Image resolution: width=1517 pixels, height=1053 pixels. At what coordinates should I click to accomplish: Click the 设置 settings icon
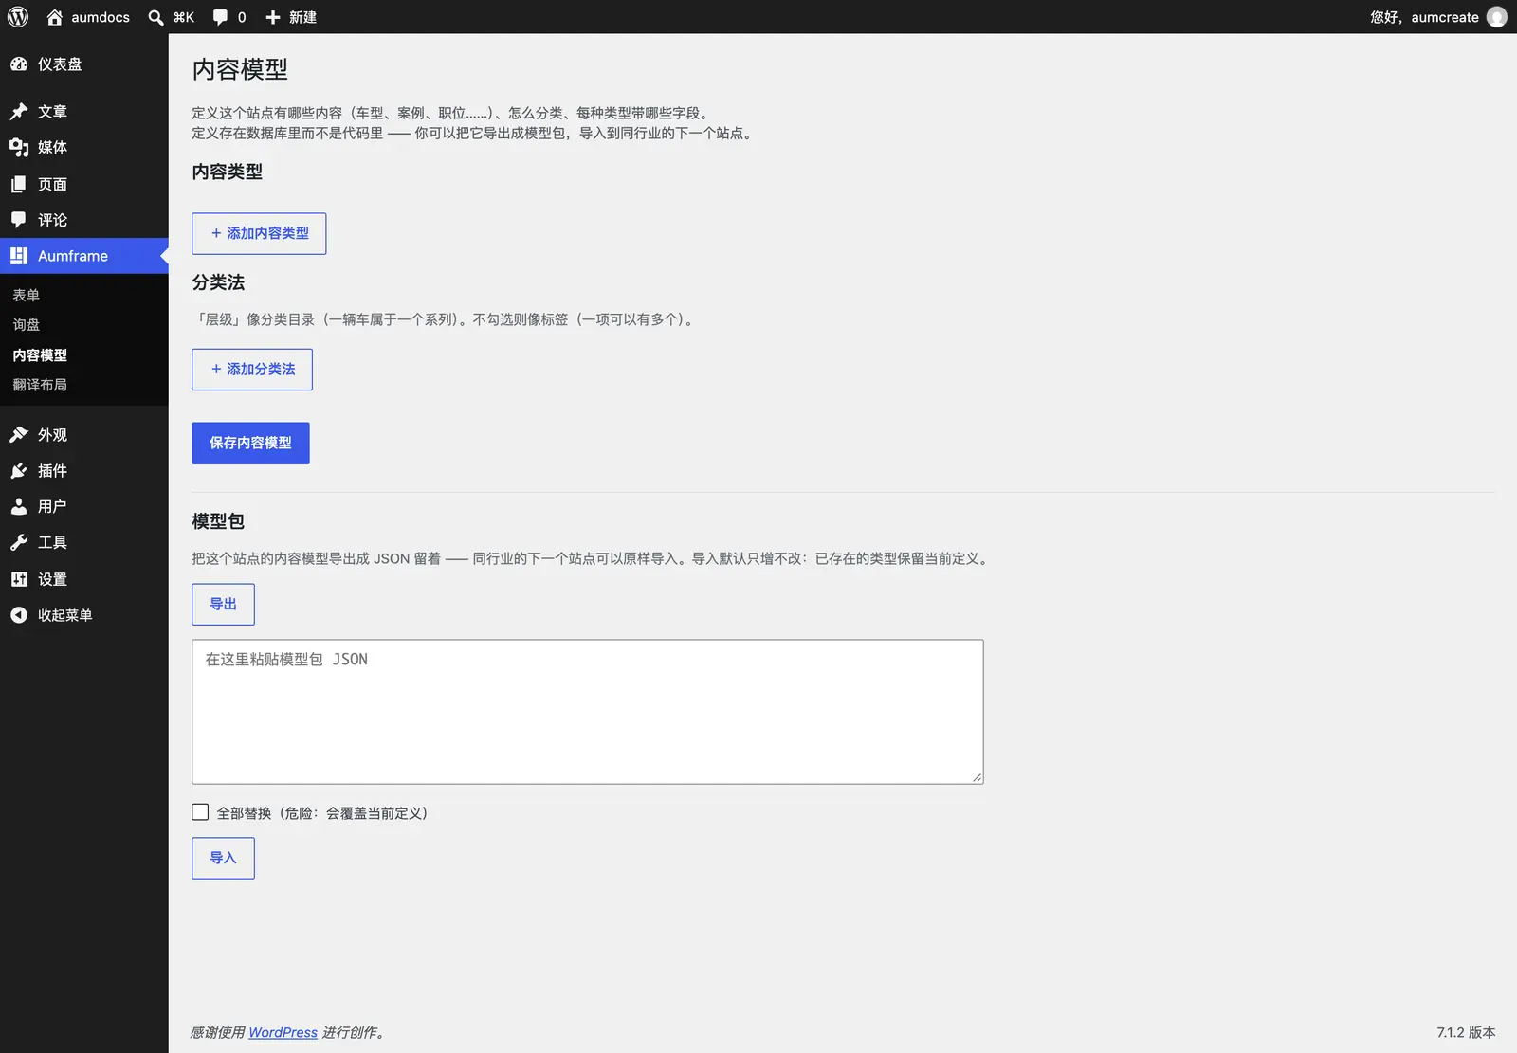pyautogui.click(x=19, y=579)
